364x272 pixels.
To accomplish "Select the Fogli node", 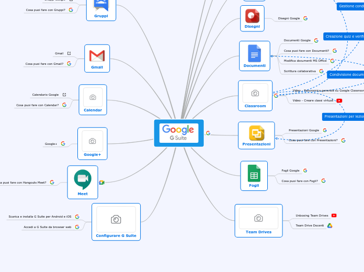I will (254, 176).
